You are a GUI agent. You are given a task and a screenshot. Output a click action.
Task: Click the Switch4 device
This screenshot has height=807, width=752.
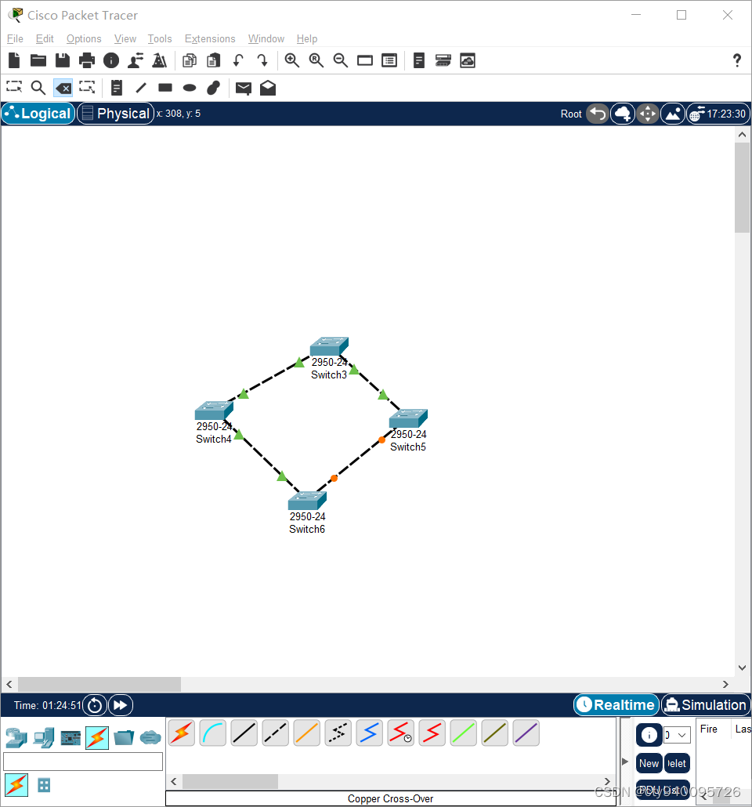coord(214,411)
